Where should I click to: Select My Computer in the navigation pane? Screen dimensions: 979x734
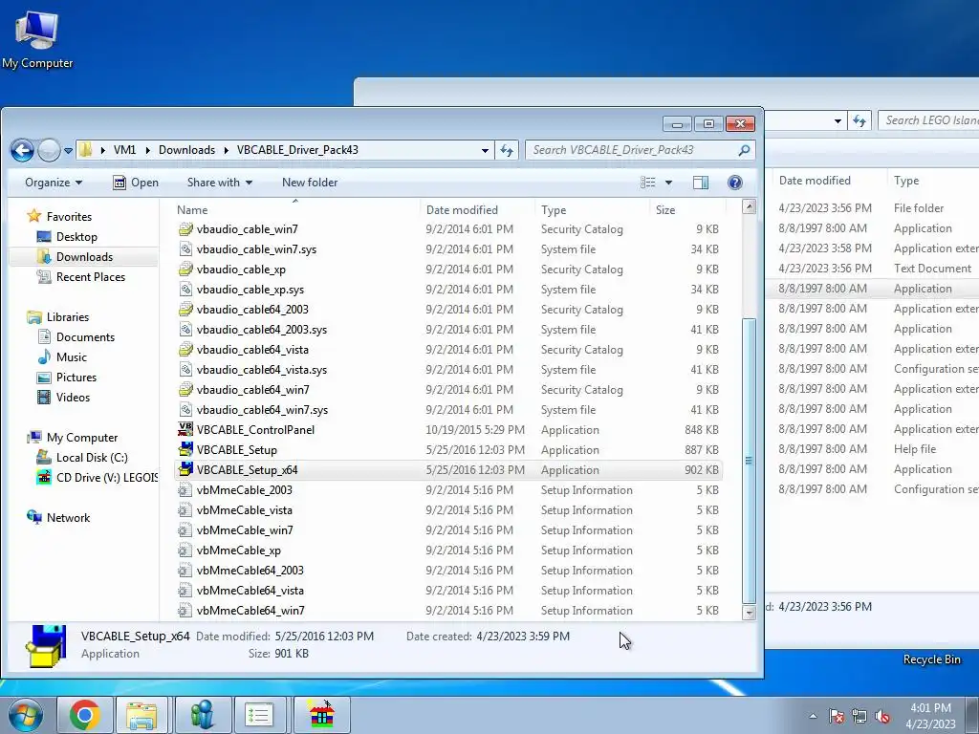point(82,438)
